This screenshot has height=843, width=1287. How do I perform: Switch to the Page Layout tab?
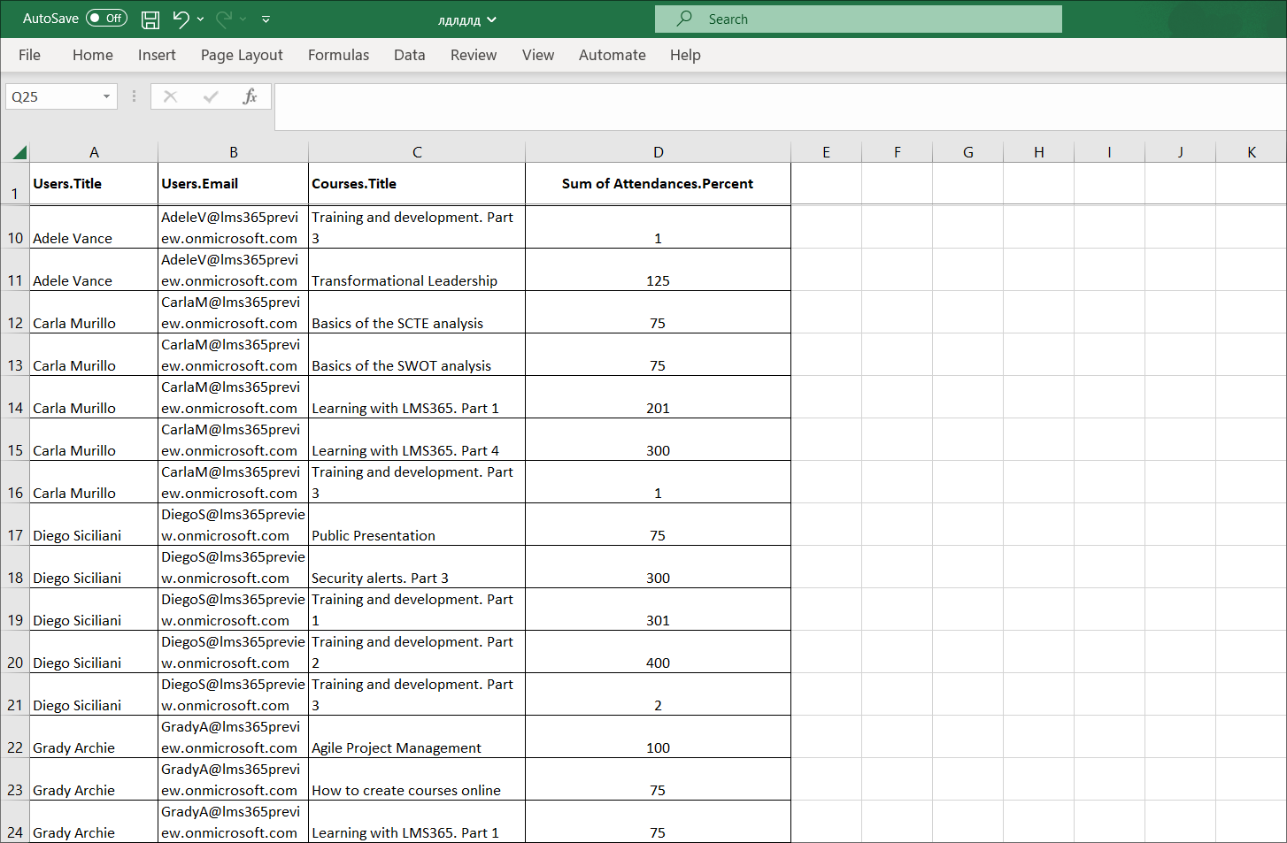coord(242,55)
